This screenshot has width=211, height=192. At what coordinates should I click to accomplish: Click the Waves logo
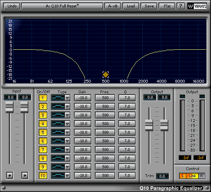[197, 6]
